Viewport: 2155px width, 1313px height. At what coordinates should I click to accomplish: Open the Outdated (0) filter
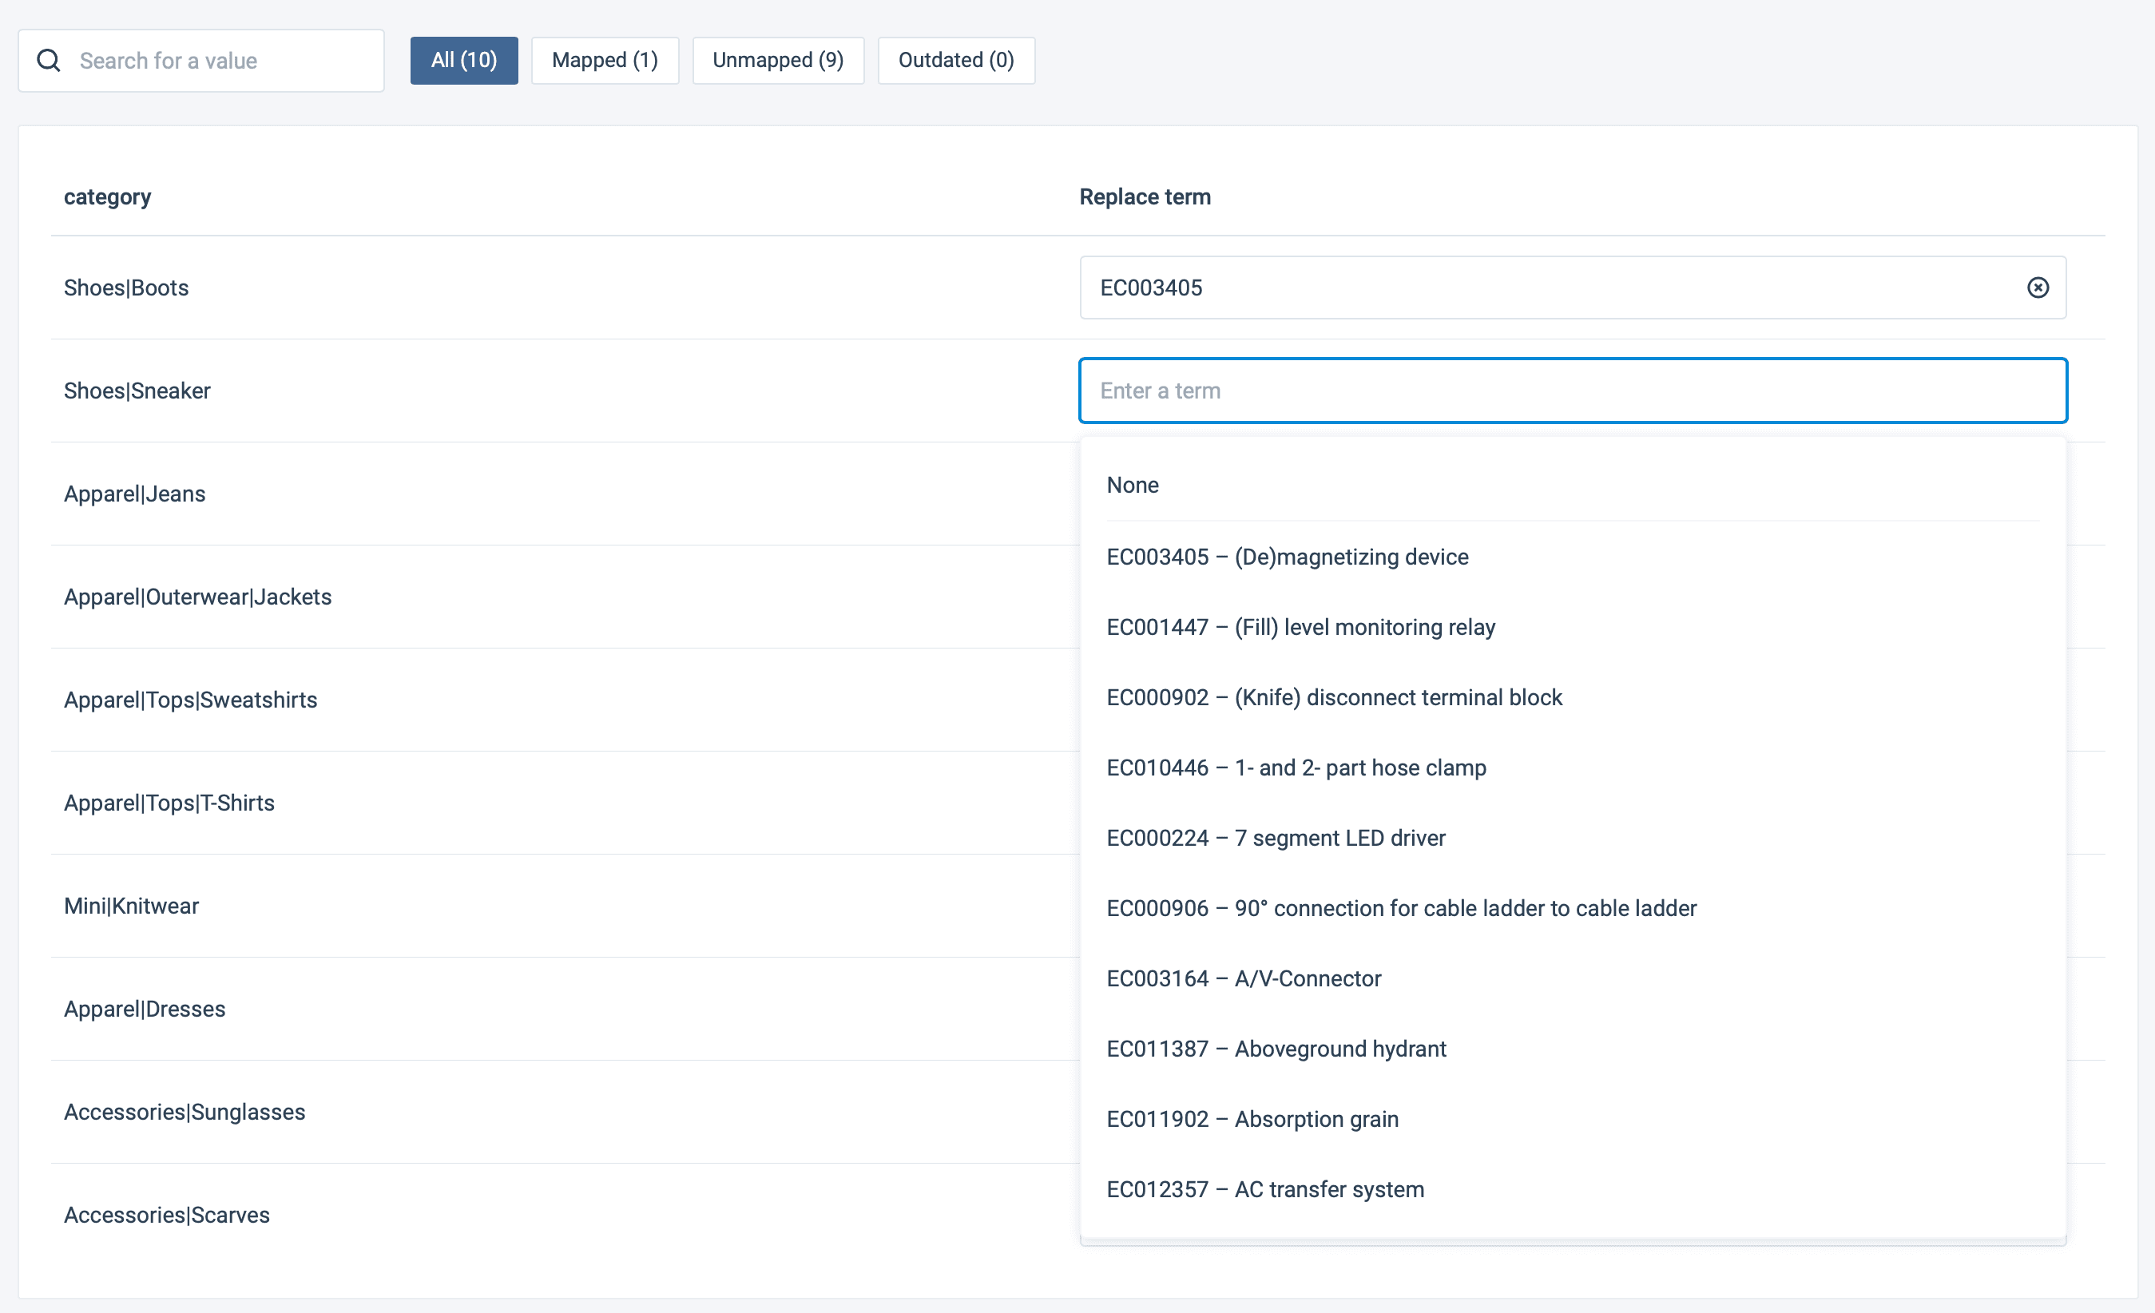(x=956, y=61)
